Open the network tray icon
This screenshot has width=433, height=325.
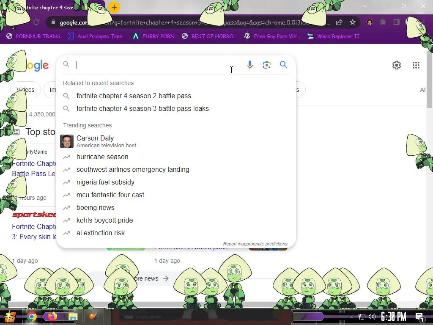362,317
